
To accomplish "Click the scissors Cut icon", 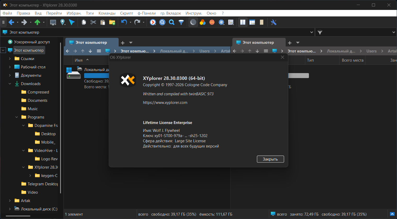I will point(93,22).
